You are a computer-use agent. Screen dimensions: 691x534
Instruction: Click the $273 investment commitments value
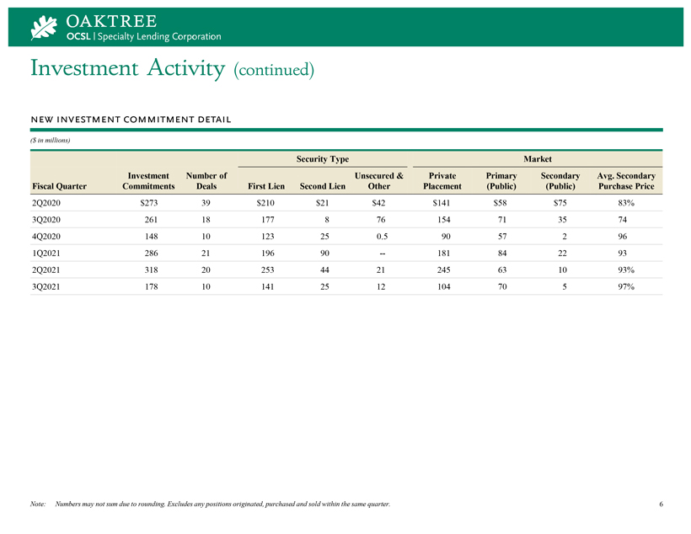(x=148, y=203)
